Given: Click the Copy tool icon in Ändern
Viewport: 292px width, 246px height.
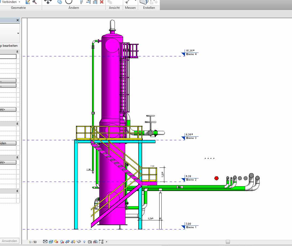Looking at the screenshot, I should click(x=60, y=2).
